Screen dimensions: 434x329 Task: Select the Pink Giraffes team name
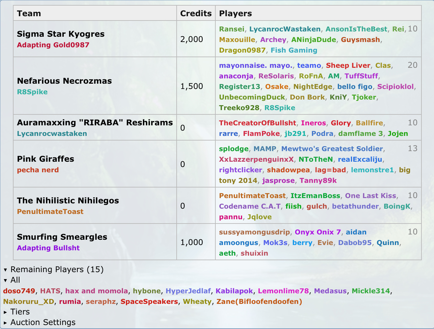point(46,159)
